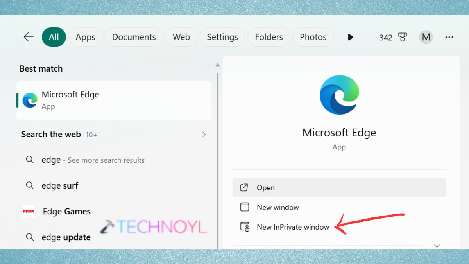Open the Microsoft Edge best match result

[x=114, y=100]
